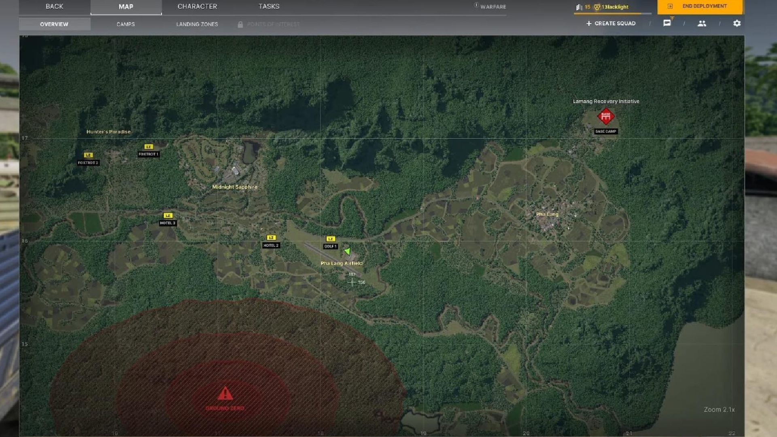Open the Landing Zones map filter

coord(197,24)
